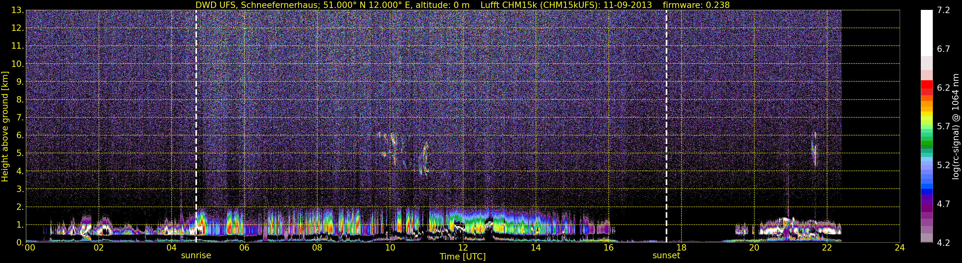Click the colorbar tick value 4.7

pos(943,204)
